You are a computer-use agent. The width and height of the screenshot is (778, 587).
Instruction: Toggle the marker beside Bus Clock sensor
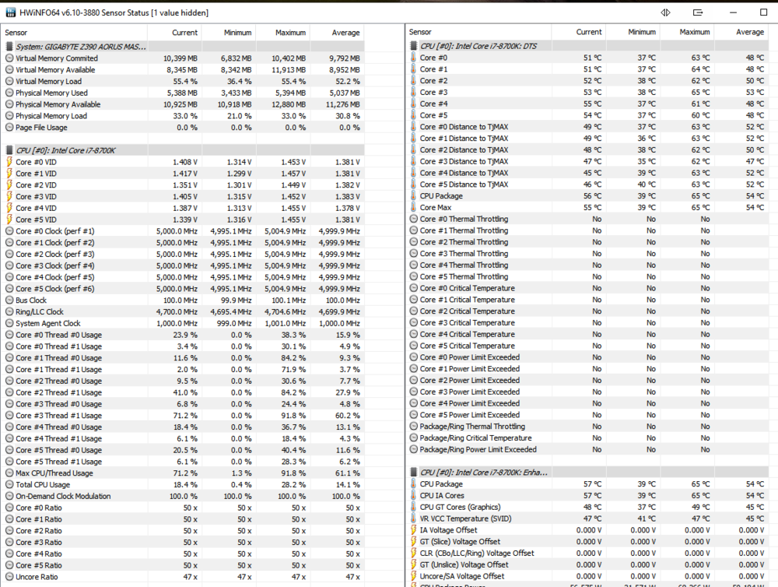(7, 300)
